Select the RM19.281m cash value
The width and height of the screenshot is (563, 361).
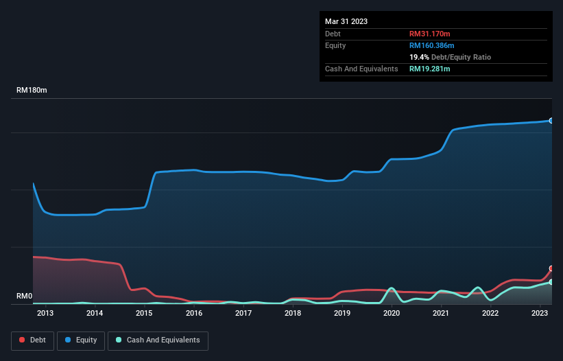tap(429, 69)
